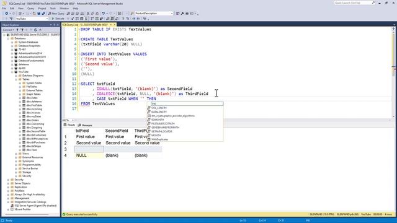
Task: Click the Refresh icon in Object Explorer
Action: 35,30
